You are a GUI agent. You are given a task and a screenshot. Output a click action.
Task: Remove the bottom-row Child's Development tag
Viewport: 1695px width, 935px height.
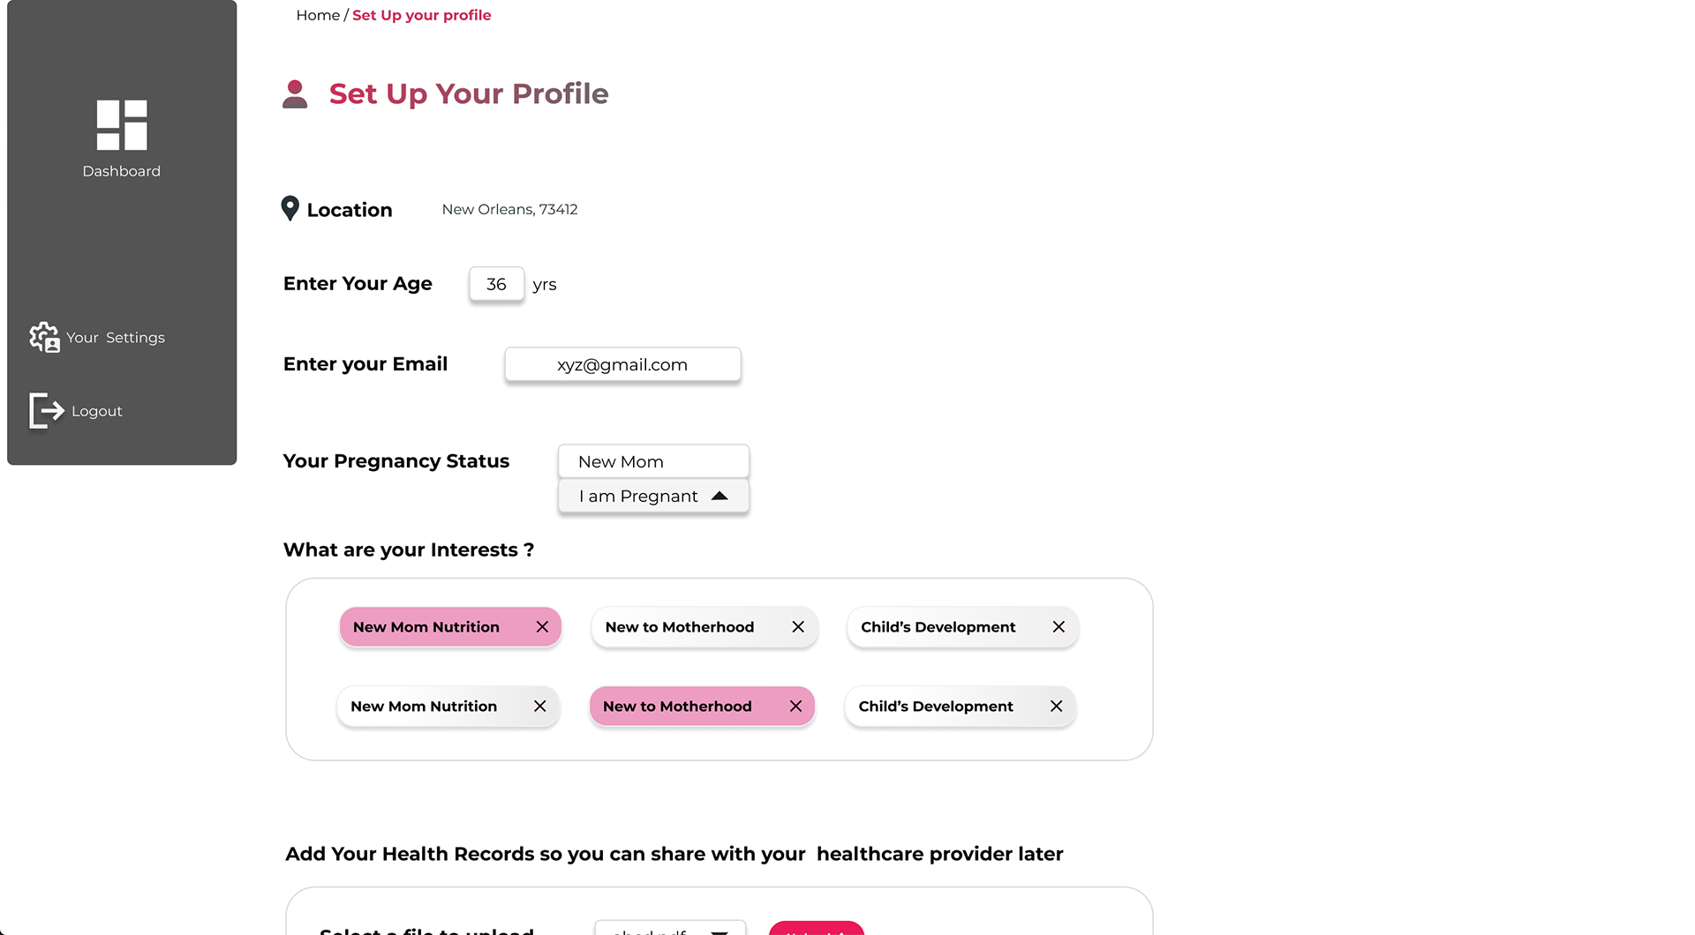pos(1056,707)
